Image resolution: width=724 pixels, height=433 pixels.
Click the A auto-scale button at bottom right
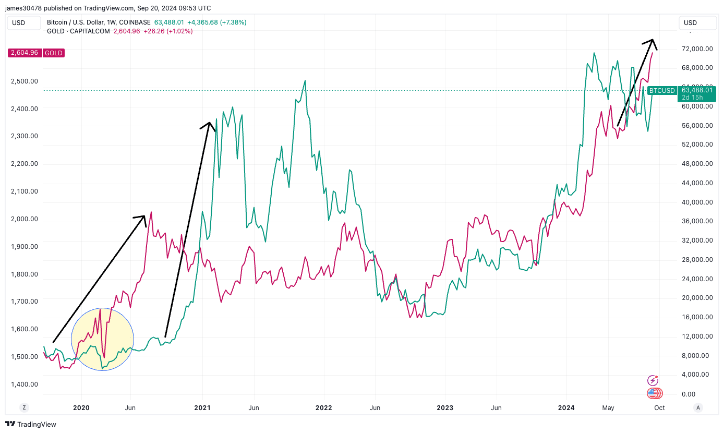tap(698, 407)
